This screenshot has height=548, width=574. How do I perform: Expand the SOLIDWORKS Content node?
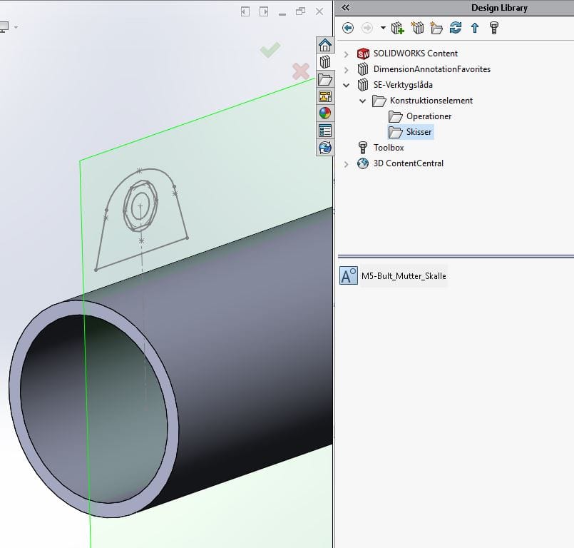point(347,54)
